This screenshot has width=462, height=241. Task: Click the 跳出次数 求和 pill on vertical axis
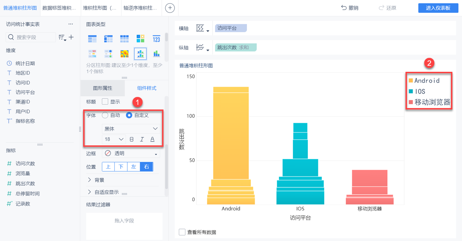pyautogui.click(x=236, y=47)
